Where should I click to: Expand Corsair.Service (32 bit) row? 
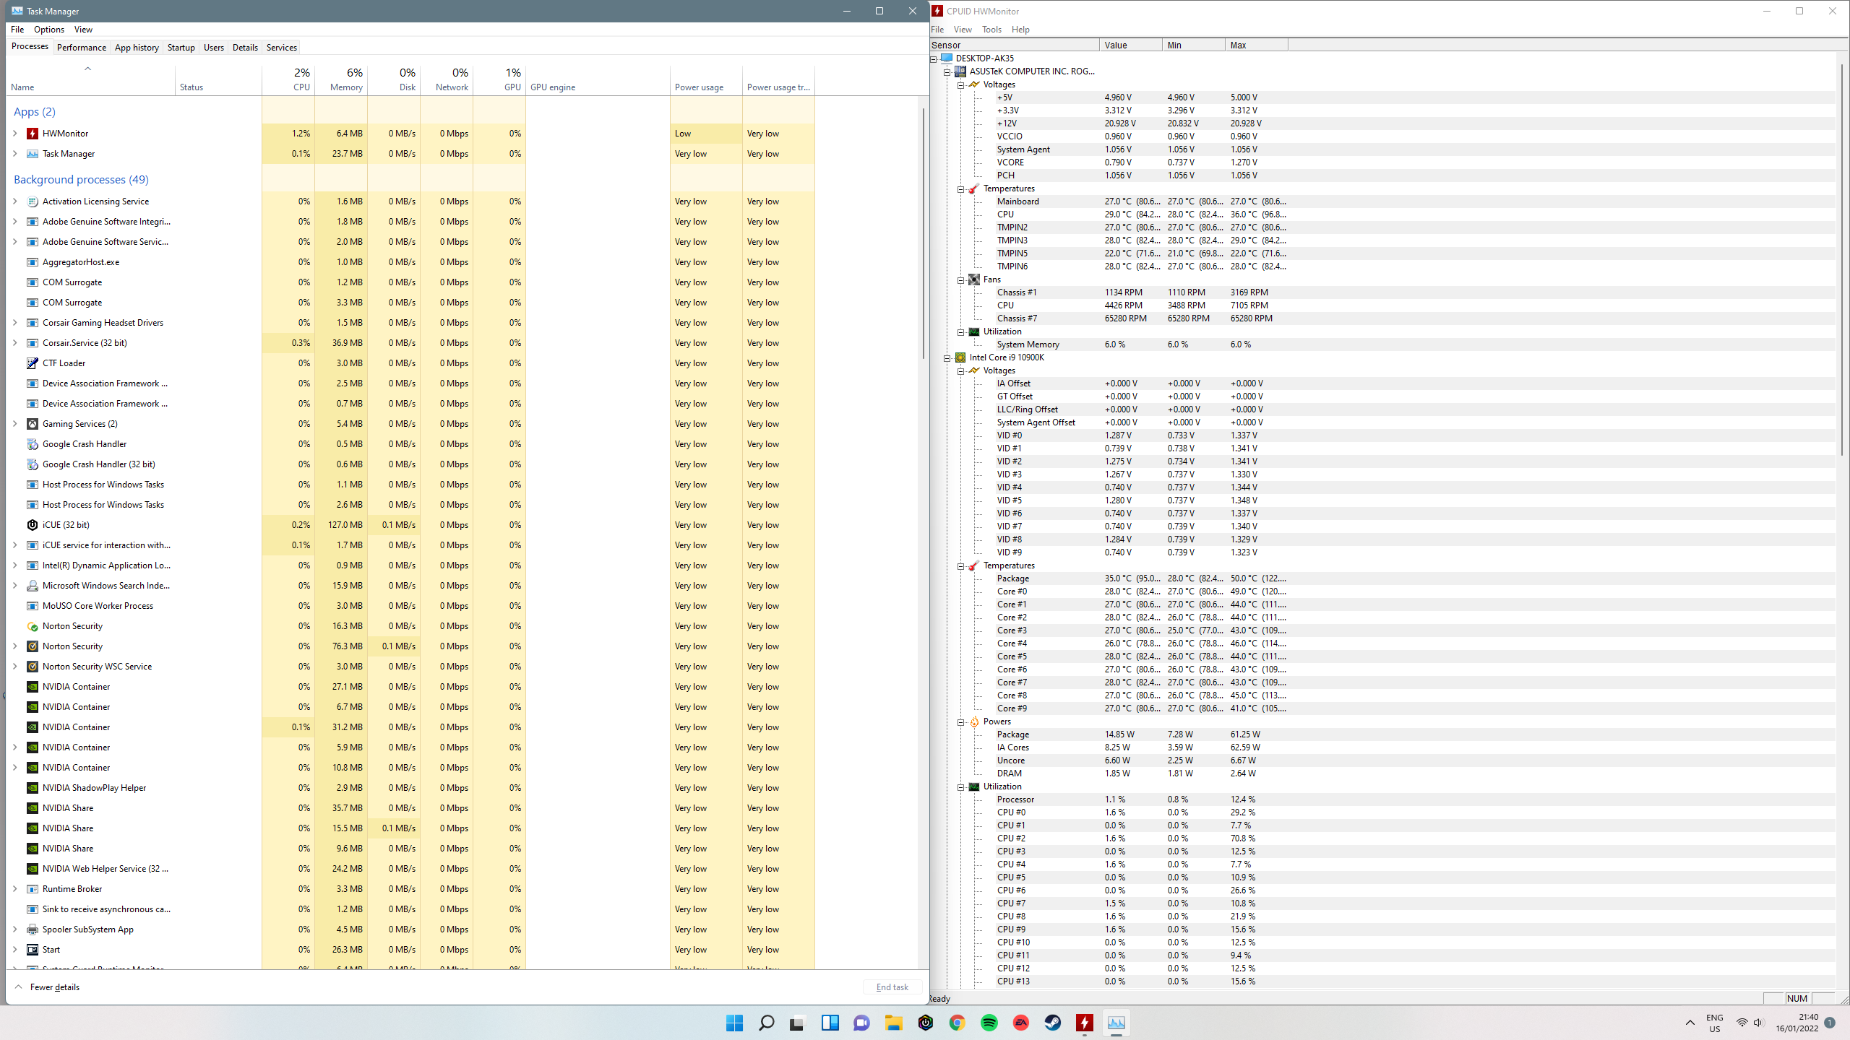[x=15, y=343]
